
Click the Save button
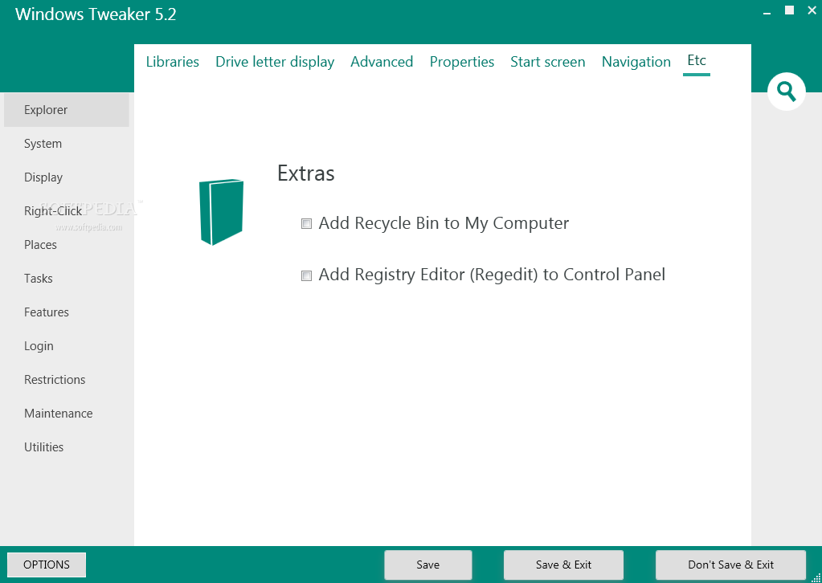click(427, 565)
